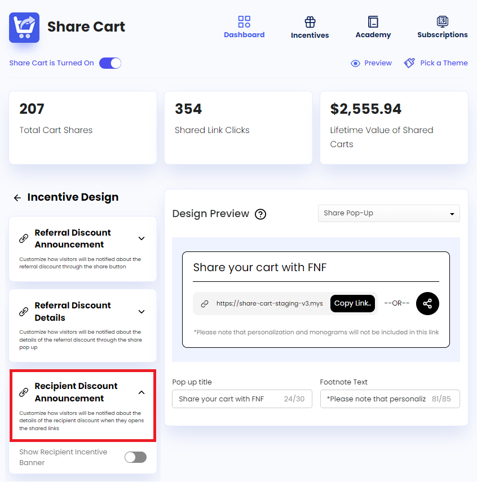Screen dimensions: 477x482
Task: Open the Share Pop-Up dropdown
Action: tap(388, 213)
